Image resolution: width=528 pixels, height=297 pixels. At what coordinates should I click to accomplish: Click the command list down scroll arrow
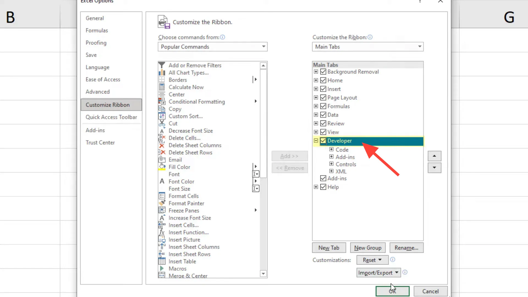263,274
